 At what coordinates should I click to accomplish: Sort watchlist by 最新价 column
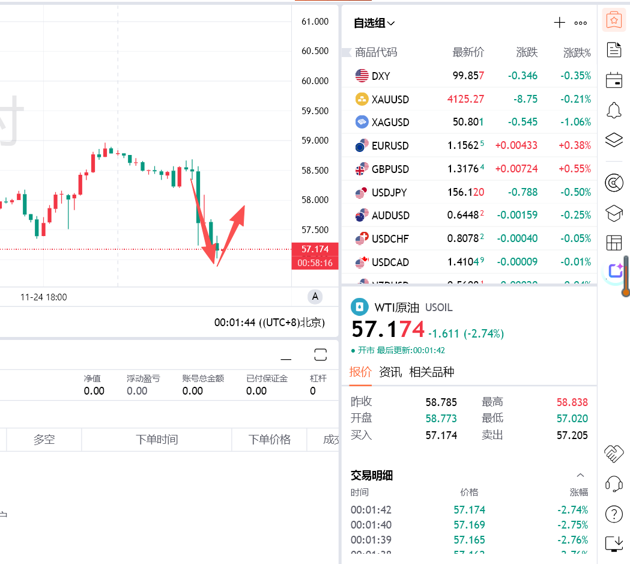pyautogui.click(x=468, y=52)
